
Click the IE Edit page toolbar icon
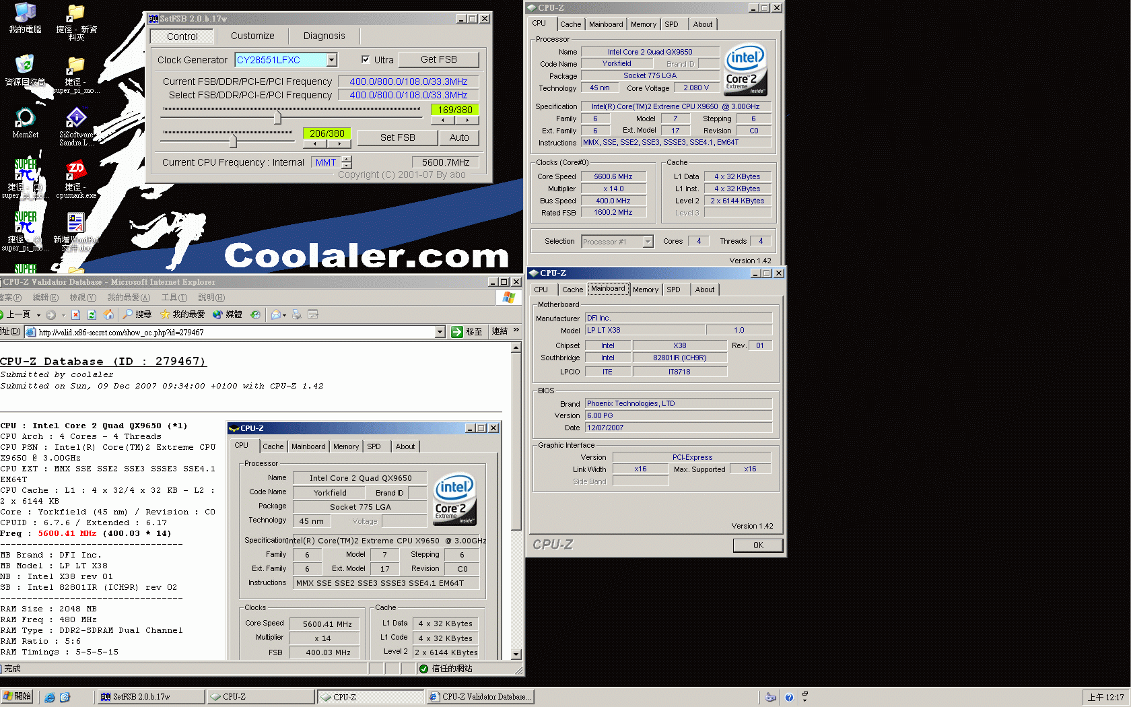click(x=313, y=314)
